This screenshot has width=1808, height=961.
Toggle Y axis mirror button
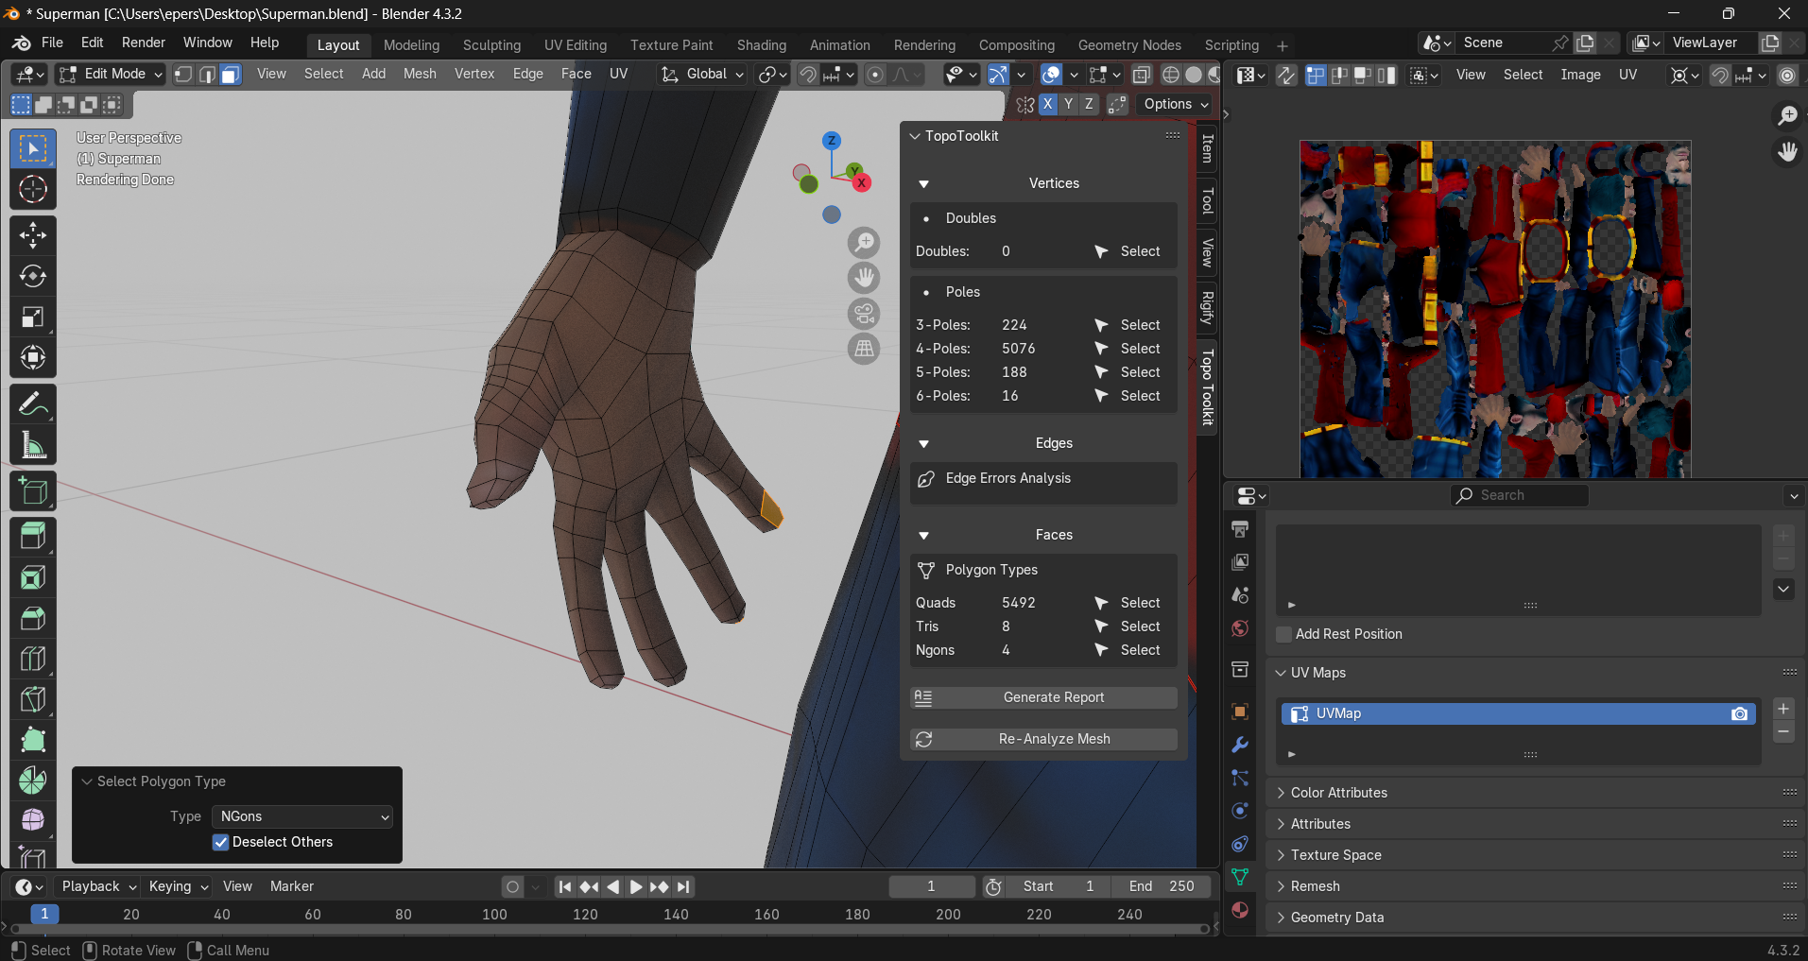tap(1069, 104)
